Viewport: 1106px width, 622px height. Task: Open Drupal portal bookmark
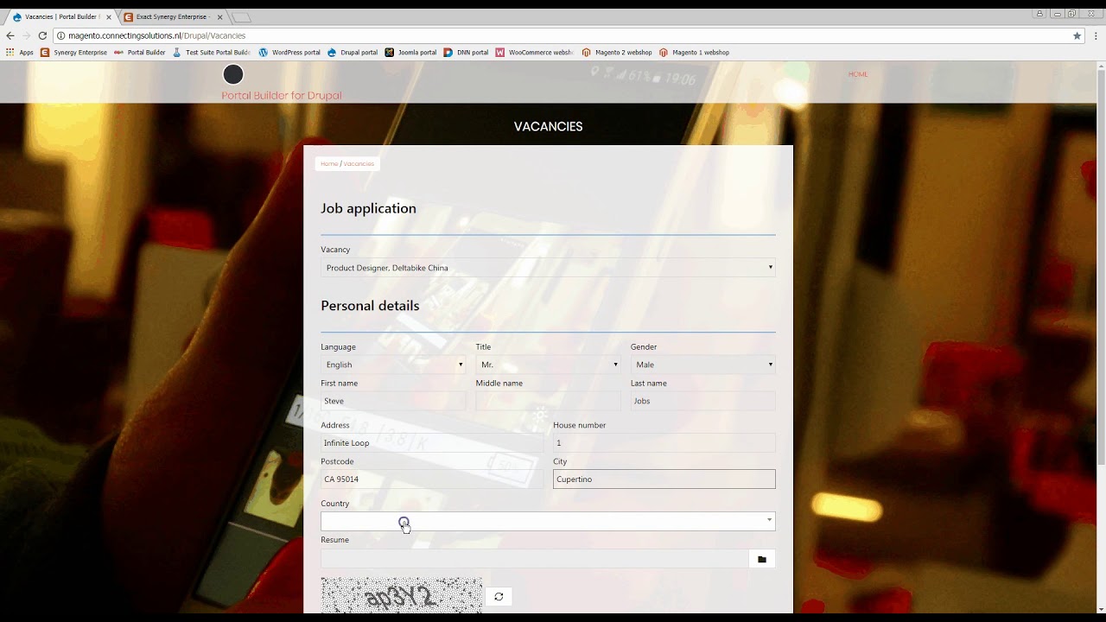[x=353, y=53]
